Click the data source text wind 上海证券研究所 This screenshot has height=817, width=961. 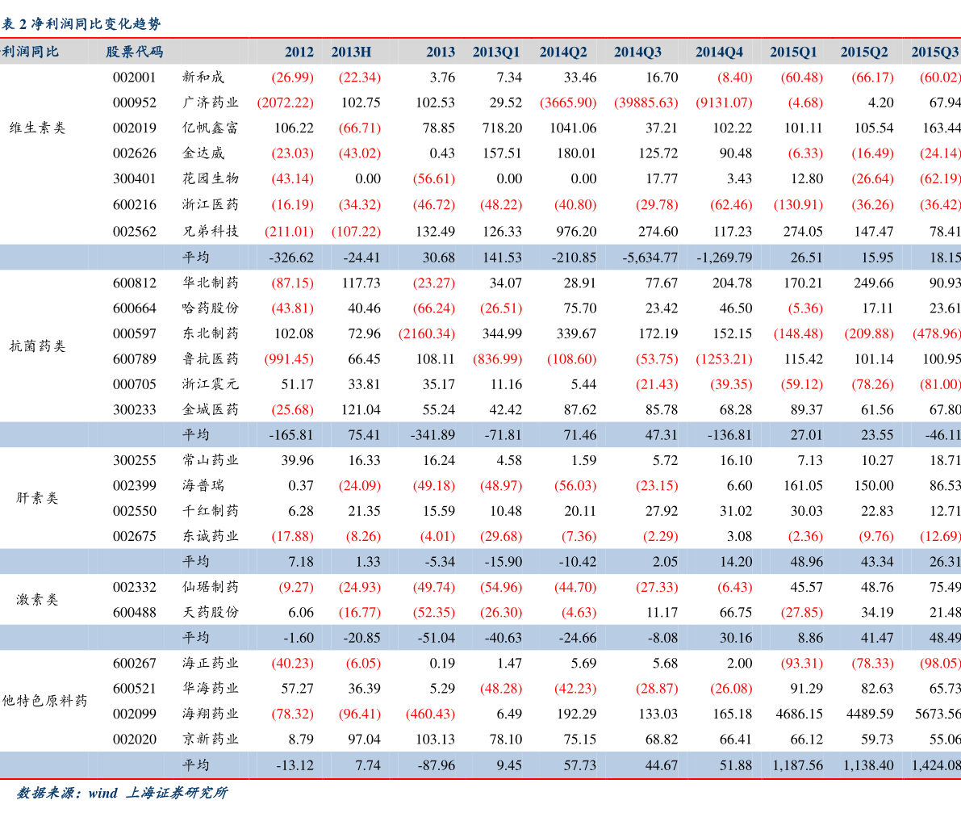pyautogui.click(x=158, y=793)
